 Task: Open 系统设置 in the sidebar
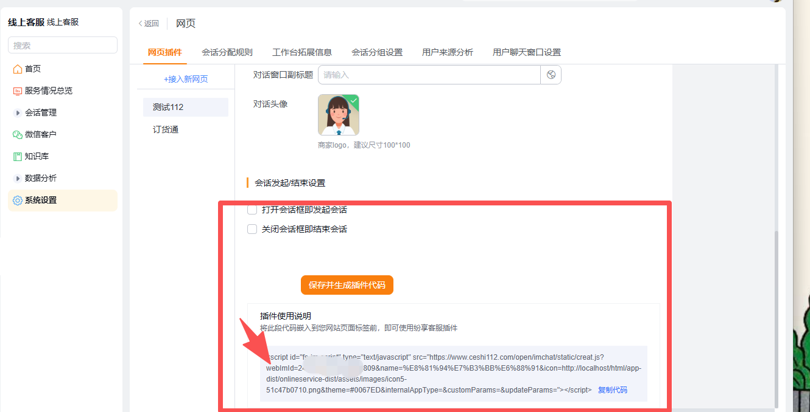63,200
